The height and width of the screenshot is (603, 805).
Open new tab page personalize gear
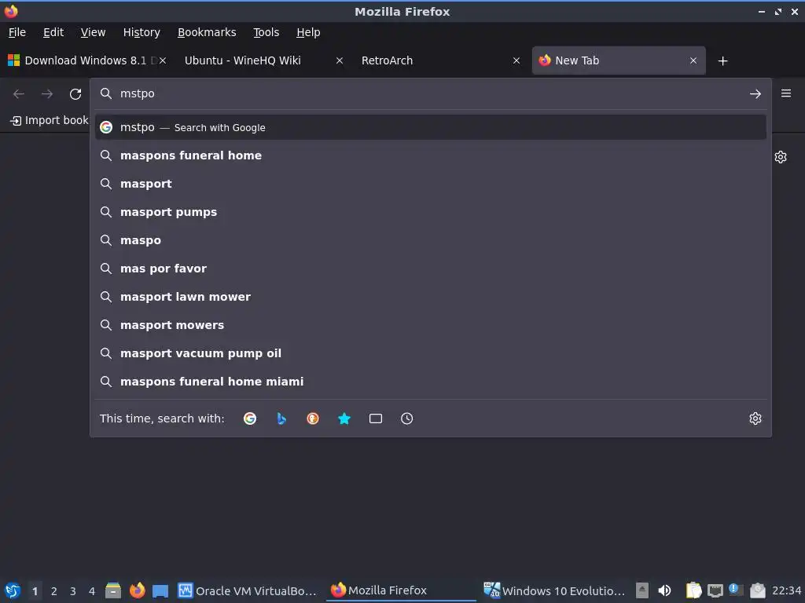pyautogui.click(x=781, y=157)
